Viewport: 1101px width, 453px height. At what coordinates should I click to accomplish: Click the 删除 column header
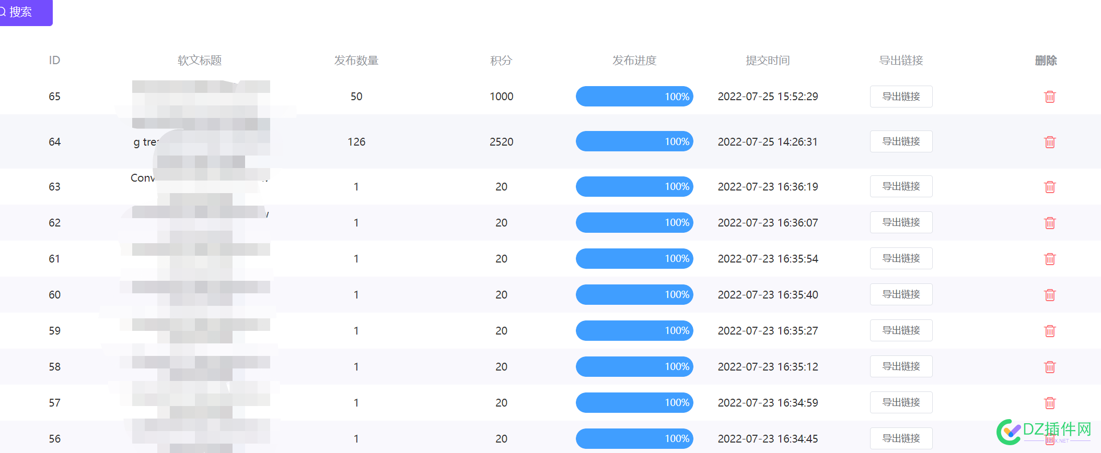point(1046,61)
